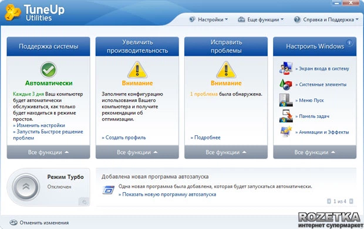Open the Анимации и Эффекты link
The height and width of the screenshot is (229, 364).
pyautogui.click(x=322, y=132)
